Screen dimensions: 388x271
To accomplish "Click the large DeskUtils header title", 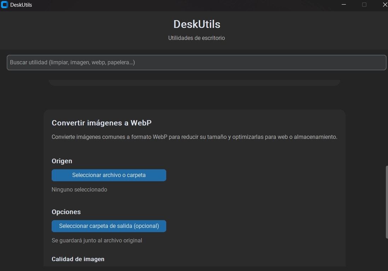I will (x=197, y=24).
